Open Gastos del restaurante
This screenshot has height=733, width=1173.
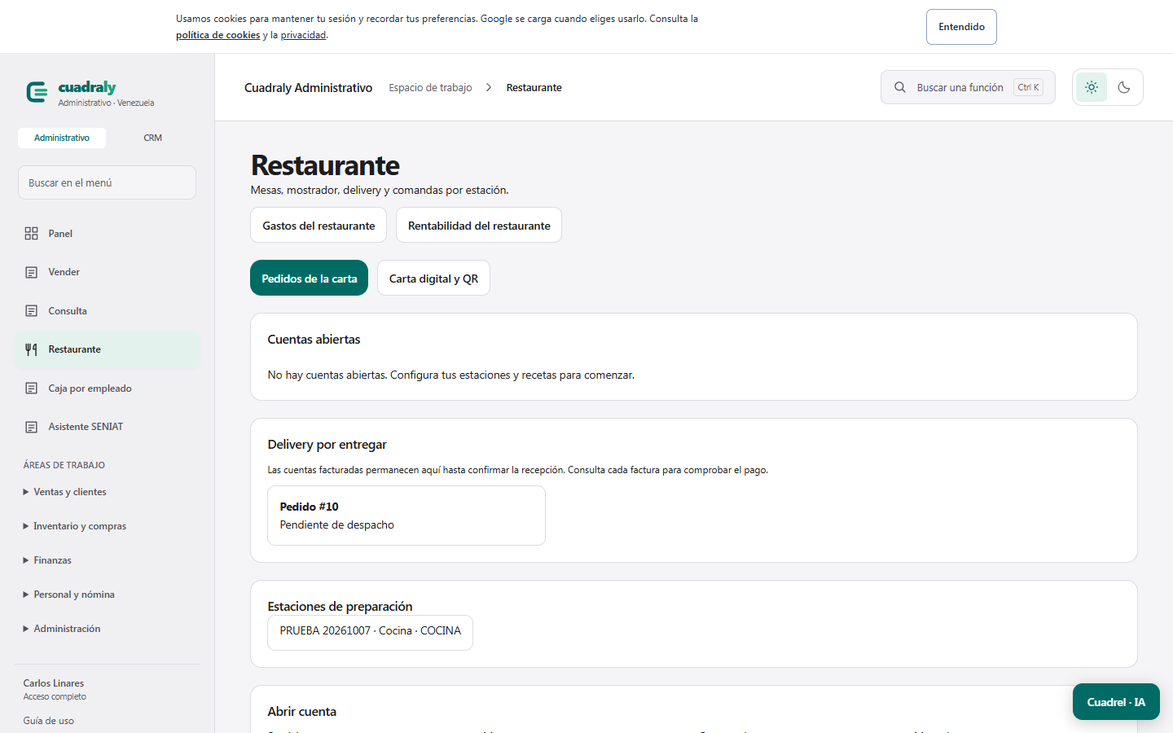tap(319, 226)
